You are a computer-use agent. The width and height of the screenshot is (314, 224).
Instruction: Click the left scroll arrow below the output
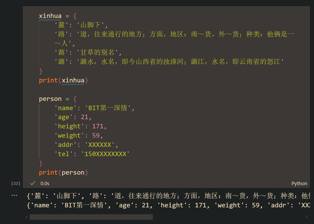point(26,217)
